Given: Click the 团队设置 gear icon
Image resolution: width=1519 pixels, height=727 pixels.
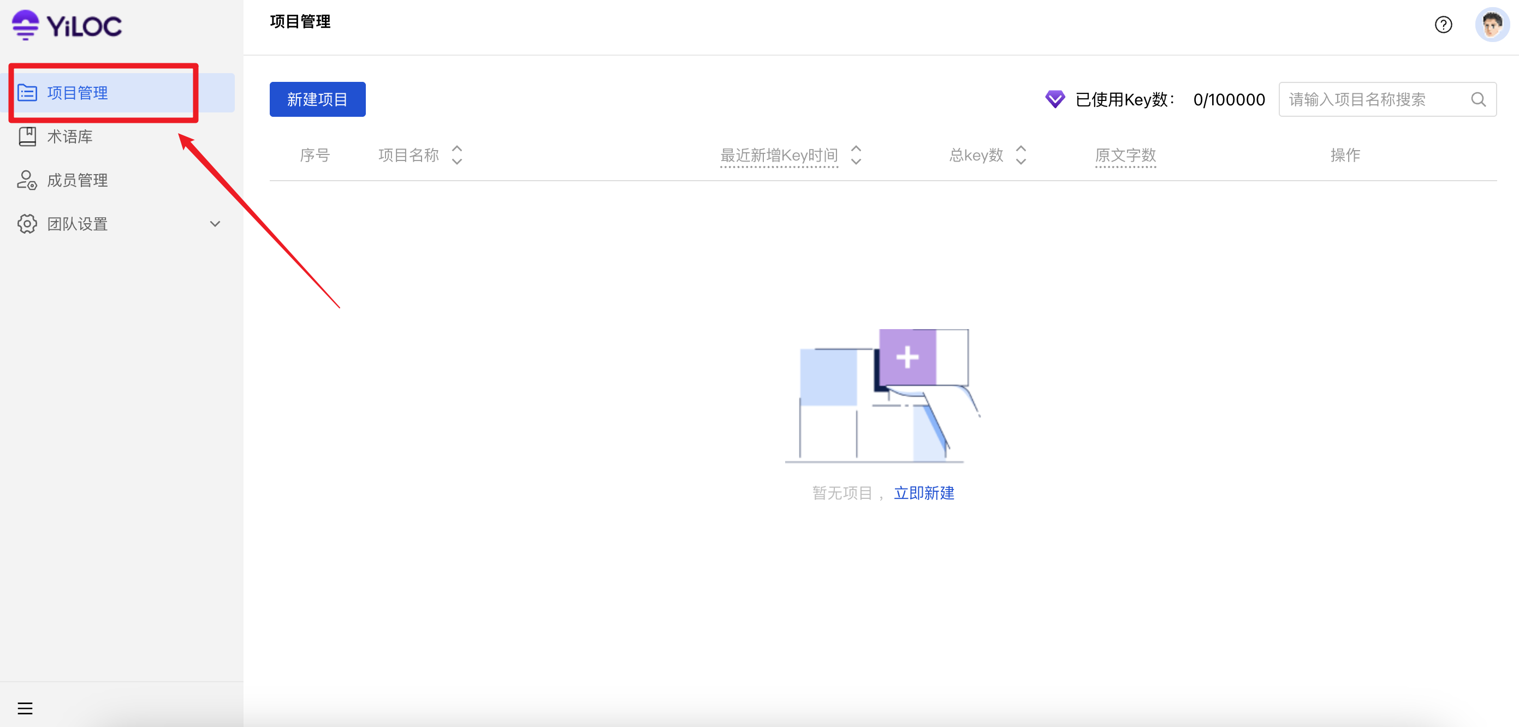Looking at the screenshot, I should pos(27,224).
